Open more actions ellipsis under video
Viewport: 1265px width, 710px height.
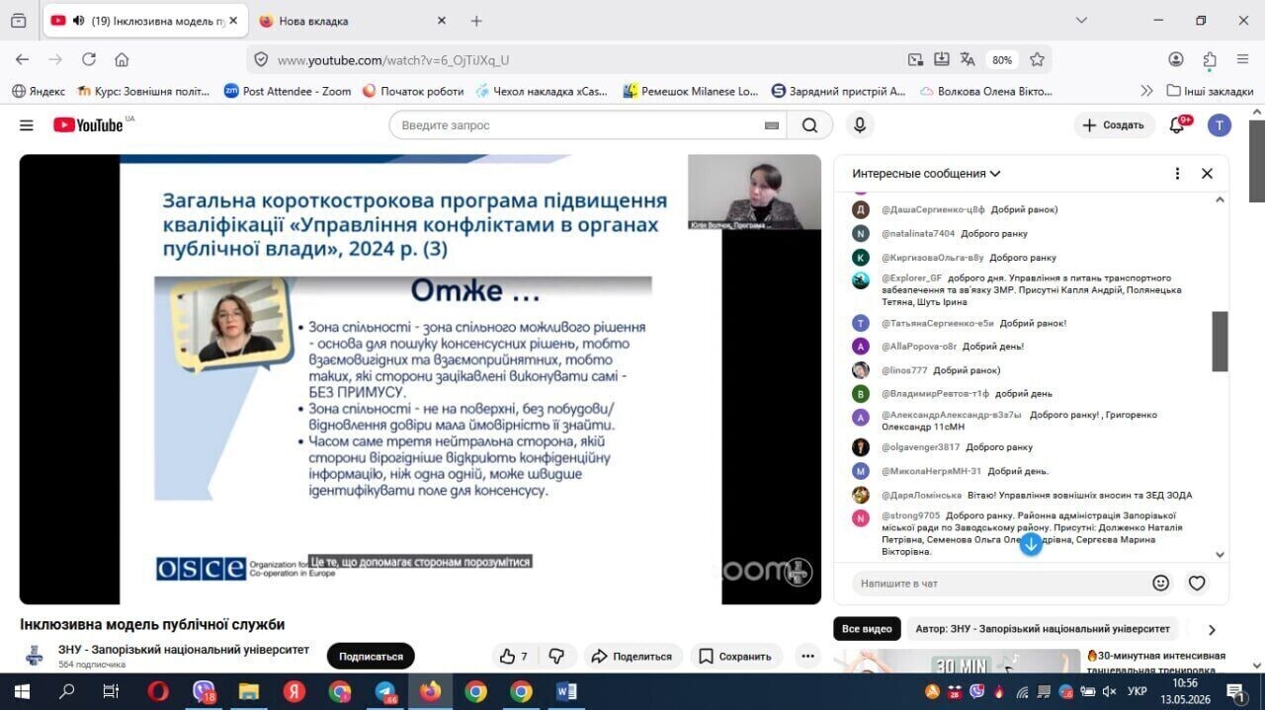pyautogui.click(x=807, y=656)
